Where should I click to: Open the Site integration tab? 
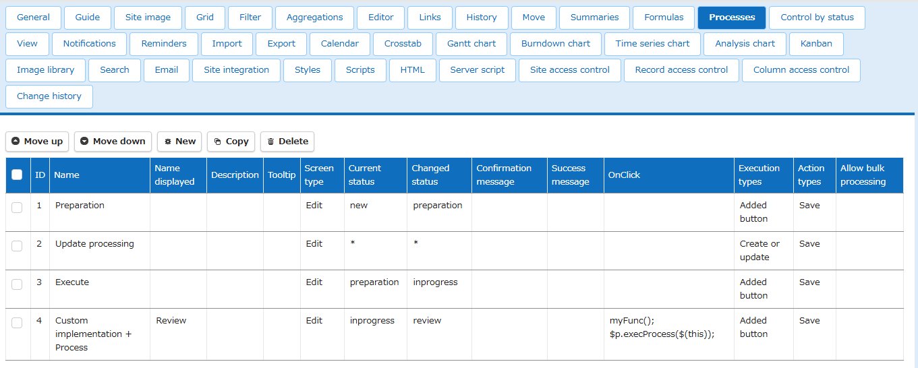(x=237, y=70)
